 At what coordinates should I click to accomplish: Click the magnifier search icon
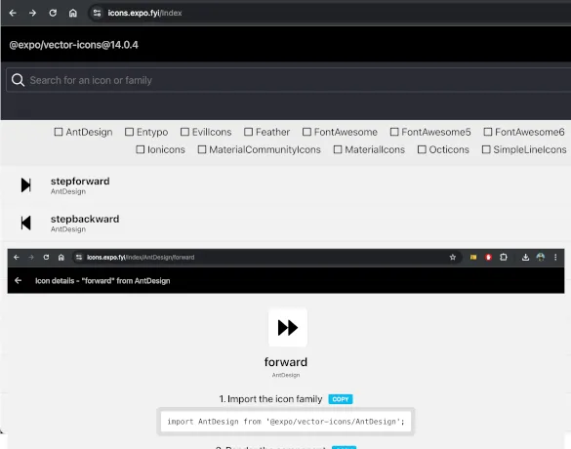[18, 80]
